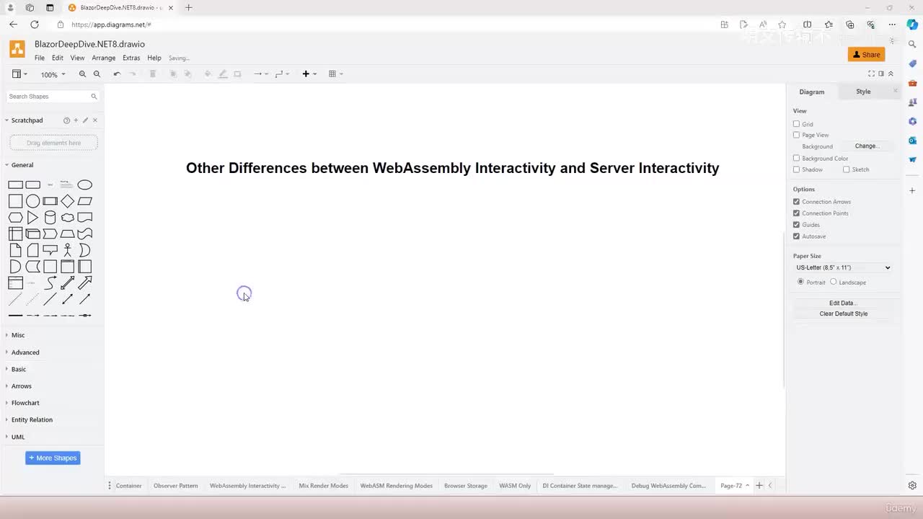This screenshot has width=923, height=519.
Task: Edit the Scratchpad with pencil icon
Action: 85,120
